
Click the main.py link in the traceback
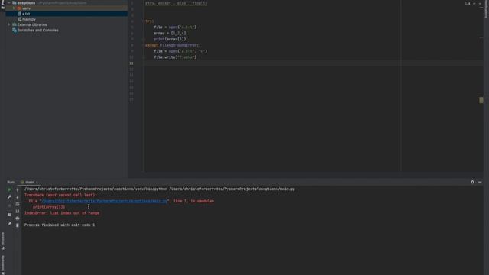coord(105,201)
